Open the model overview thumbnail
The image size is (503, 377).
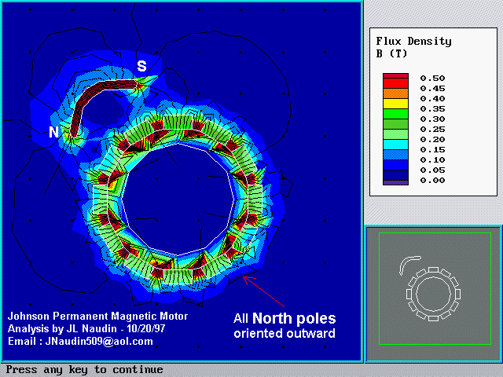pos(433,288)
